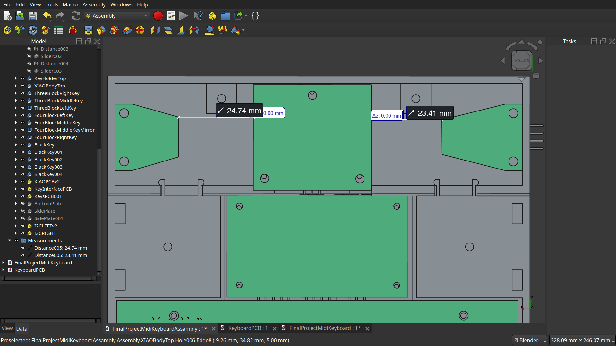Open the gears joint dropdown arrow
Image resolution: width=616 pixels, height=346 pixels.
coord(243,30)
